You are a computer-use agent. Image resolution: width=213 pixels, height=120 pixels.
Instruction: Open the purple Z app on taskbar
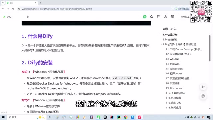click(91, 117)
